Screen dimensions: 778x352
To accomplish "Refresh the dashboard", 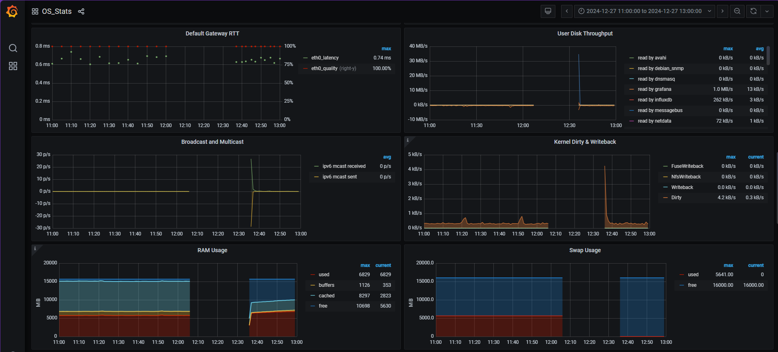I will click(754, 11).
